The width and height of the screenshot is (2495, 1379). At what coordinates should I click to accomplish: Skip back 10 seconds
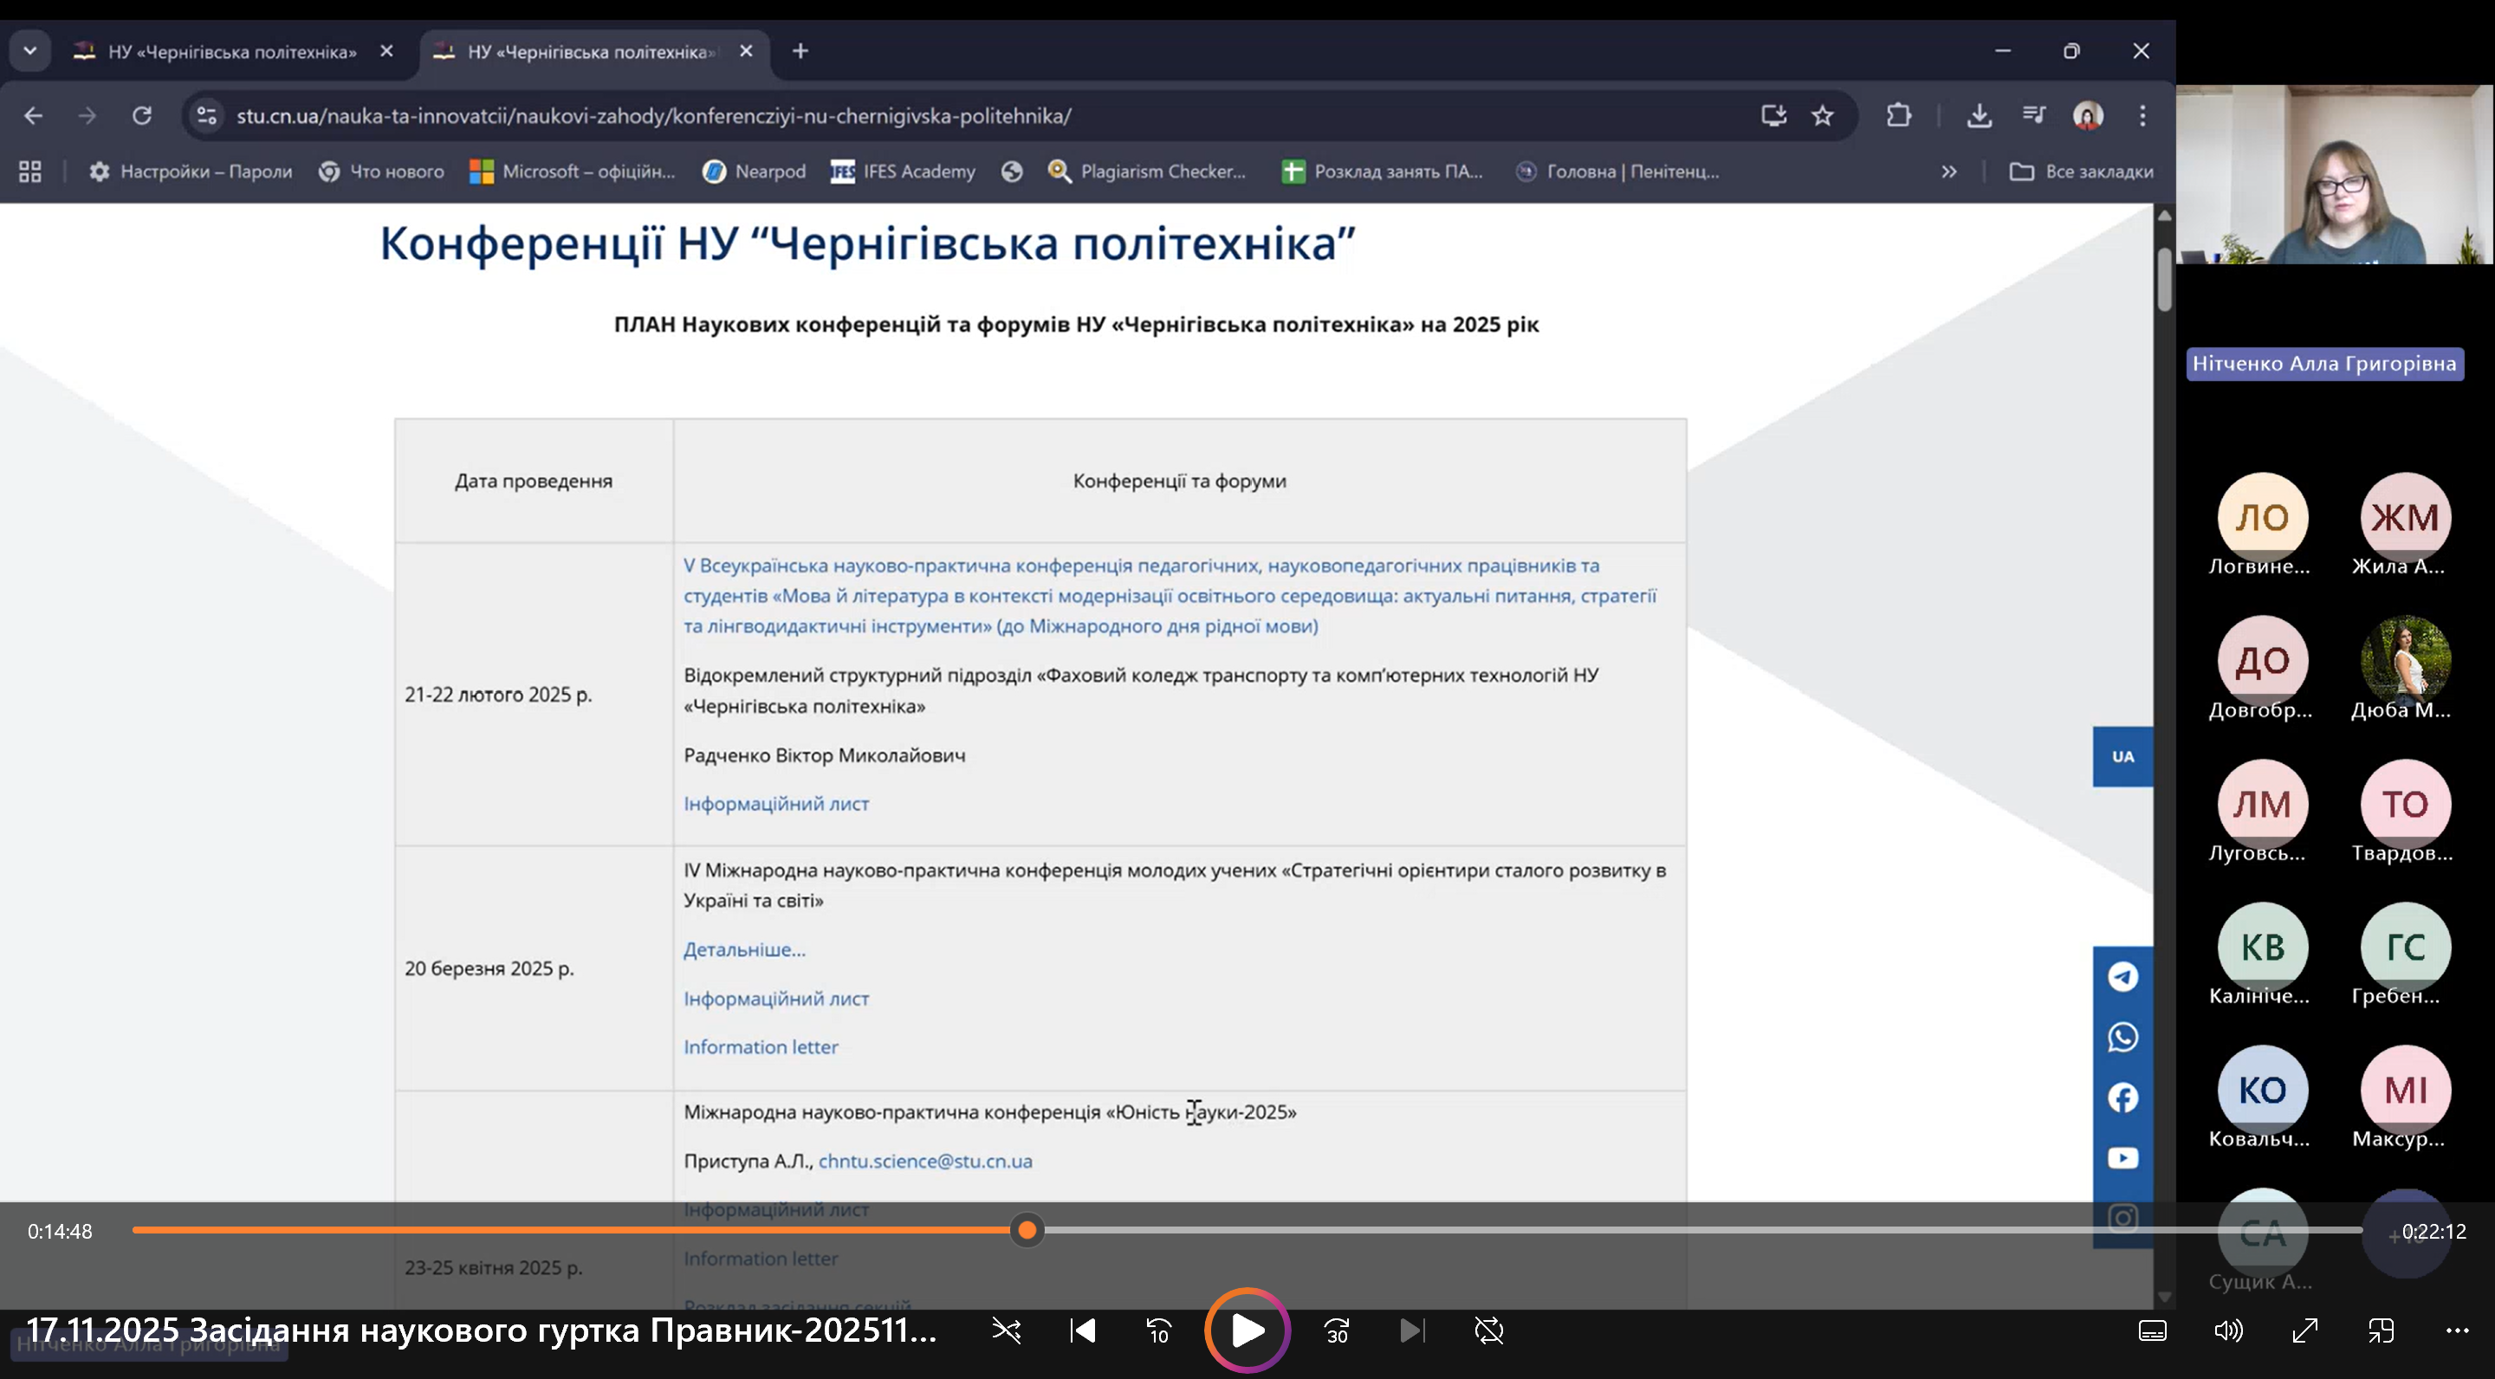coord(1158,1330)
